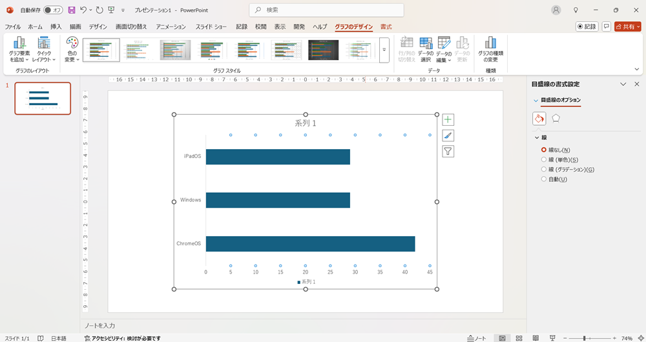Open 目盛線のオプション dropdown chevron
The image size is (646, 342).
tap(536, 101)
